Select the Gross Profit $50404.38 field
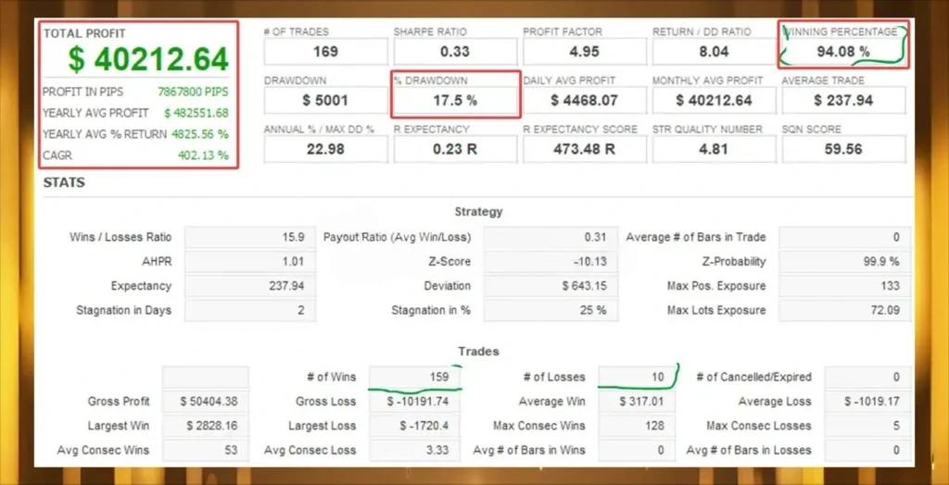The height and width of the screenshot is (485, 949). pos(205,402)
